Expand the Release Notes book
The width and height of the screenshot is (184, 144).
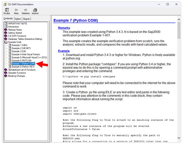15,30
